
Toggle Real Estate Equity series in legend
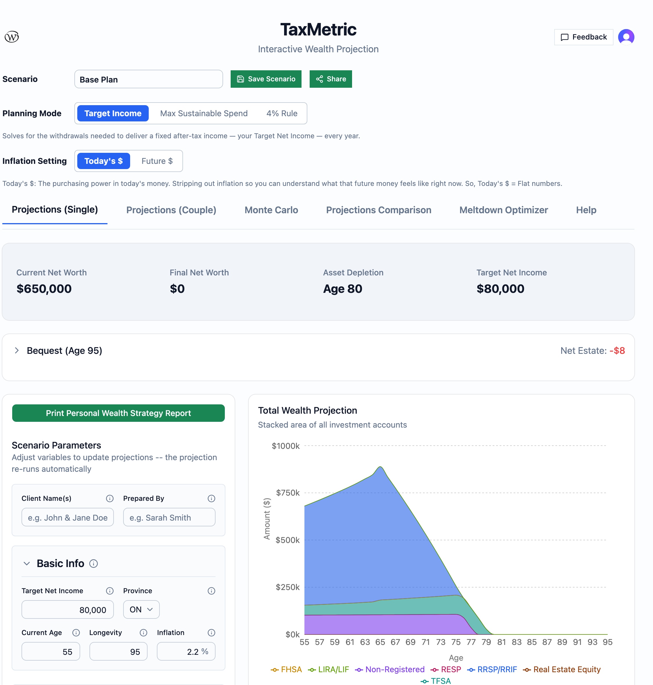point(561,669)
